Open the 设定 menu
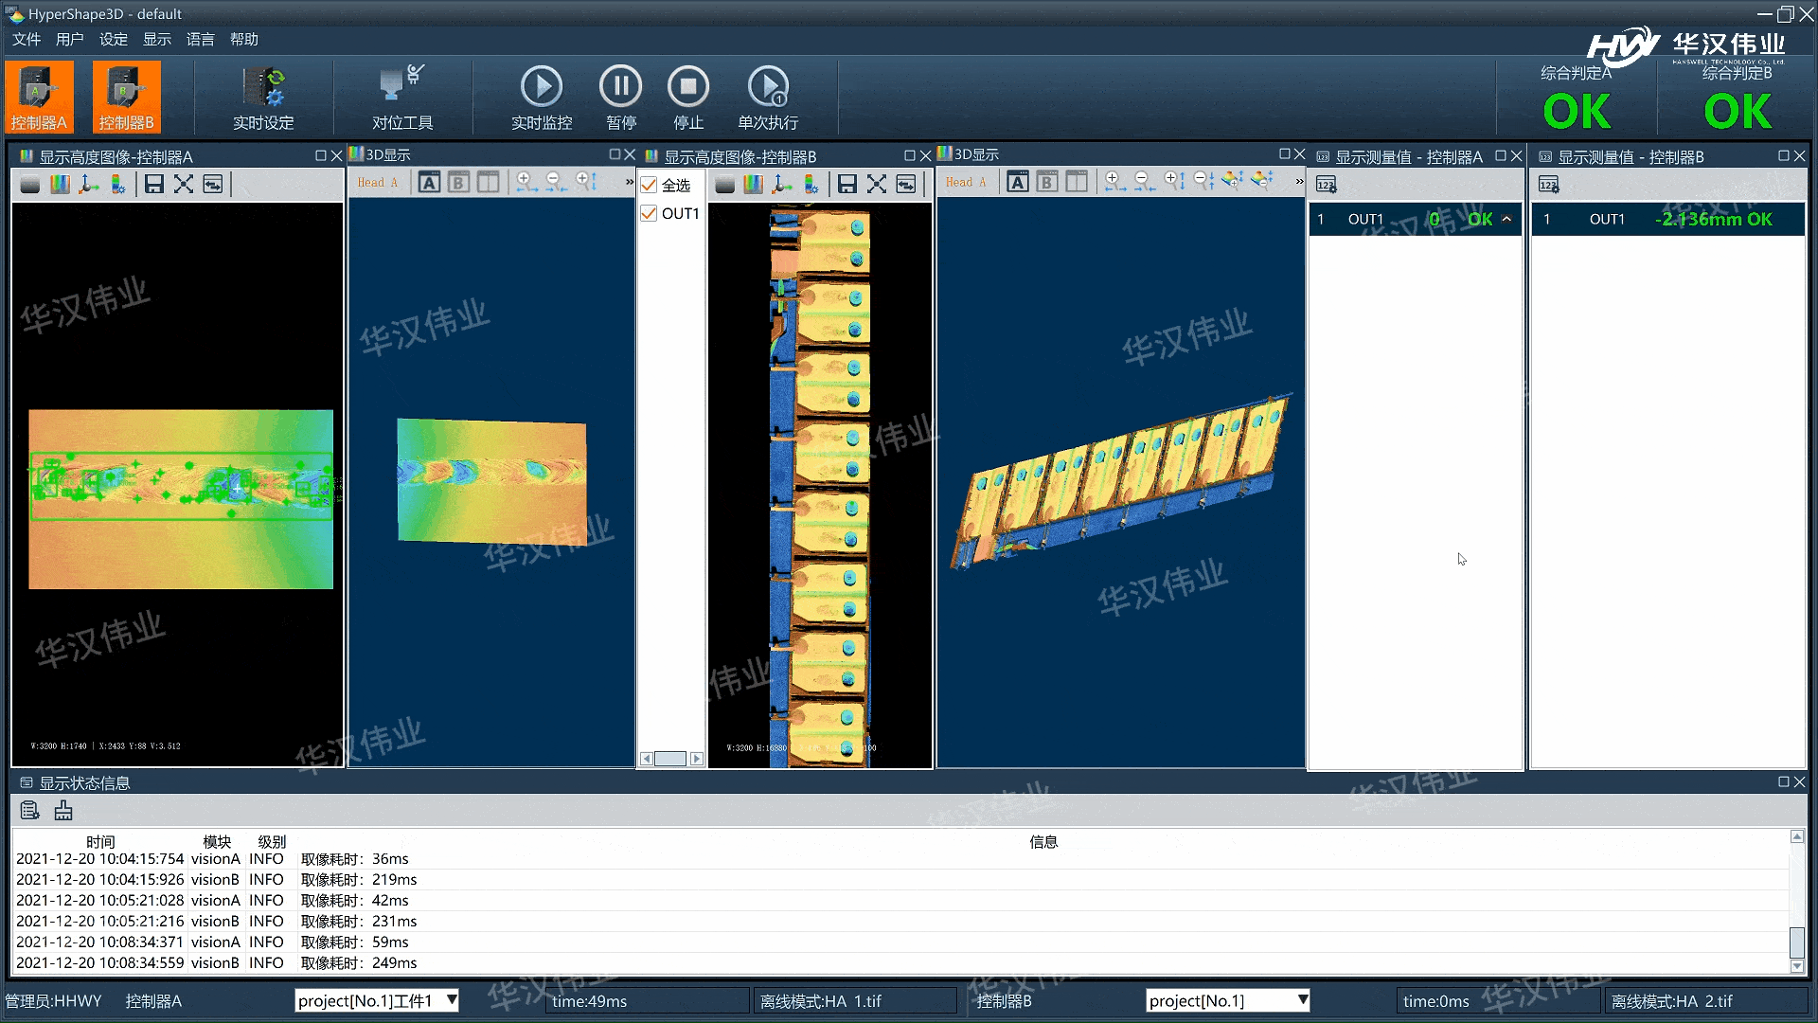The width and height of the screenshot is (1818, 1023). [114, 39]
